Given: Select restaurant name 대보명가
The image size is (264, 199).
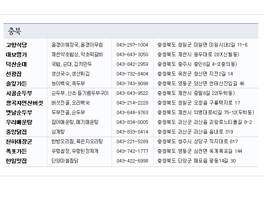Looking at the screenshot, I should pos(16,54).
